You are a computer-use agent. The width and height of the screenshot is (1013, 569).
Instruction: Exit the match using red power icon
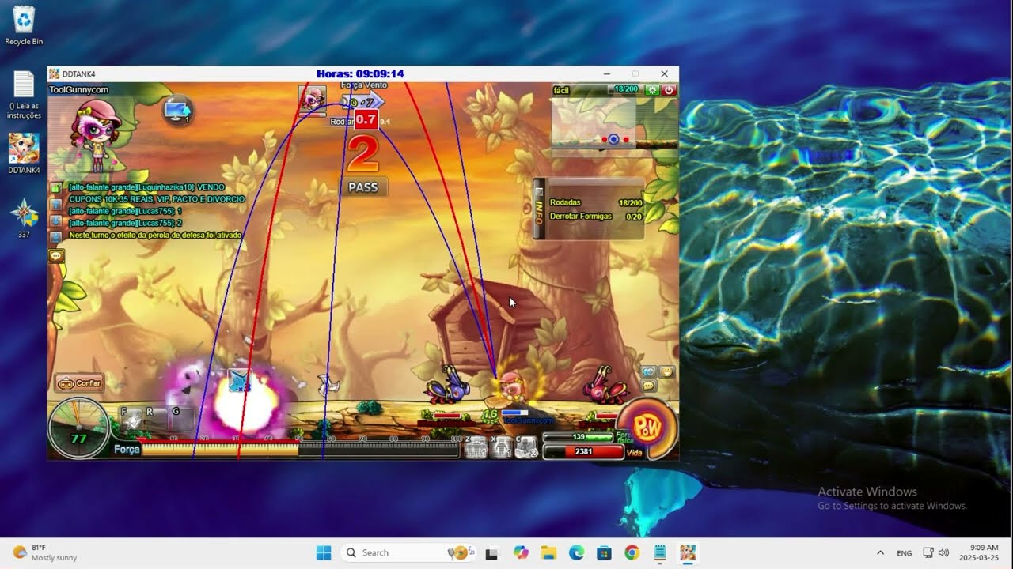point(669,90)
